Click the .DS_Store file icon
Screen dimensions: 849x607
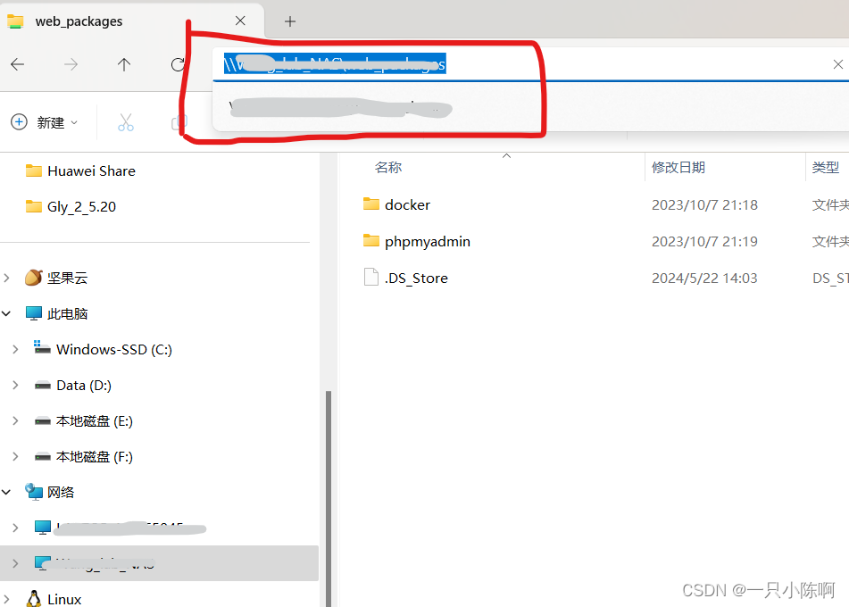(370, 277)
